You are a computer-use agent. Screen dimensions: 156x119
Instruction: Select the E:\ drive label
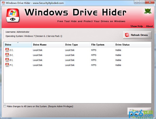tap(11, 60)
